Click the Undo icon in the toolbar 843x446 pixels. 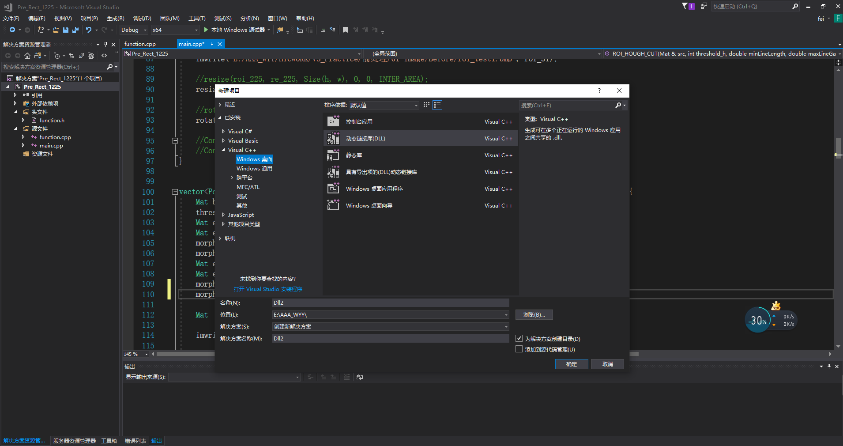tap(88, 30)
